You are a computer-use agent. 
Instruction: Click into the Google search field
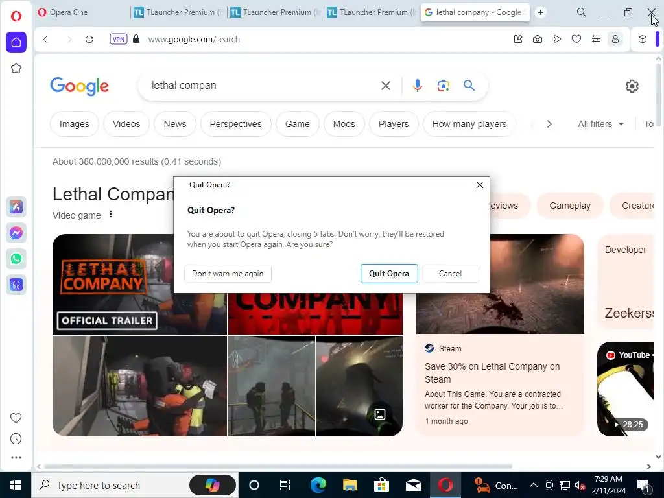point(263,85)
